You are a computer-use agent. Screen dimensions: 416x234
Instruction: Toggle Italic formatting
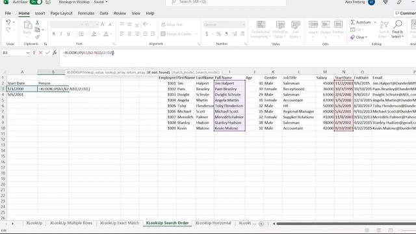61,34
